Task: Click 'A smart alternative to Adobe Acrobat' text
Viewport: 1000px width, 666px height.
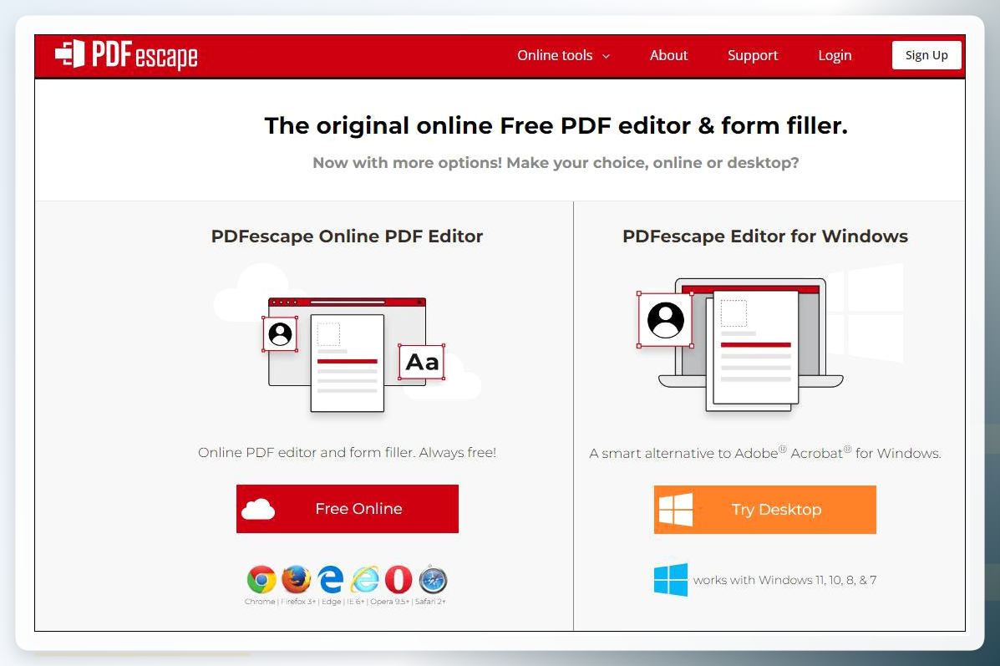Action: point(764,452)
